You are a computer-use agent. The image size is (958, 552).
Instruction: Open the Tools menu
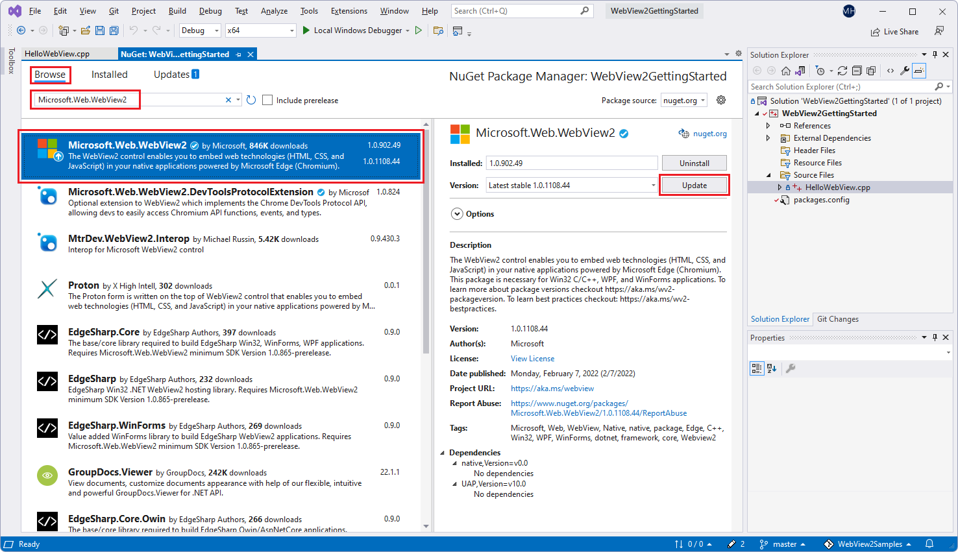pos(308,10)
